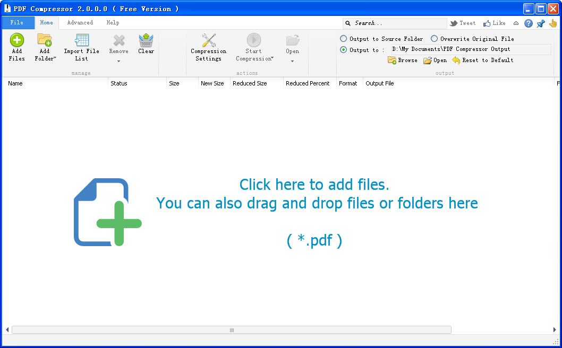Click Reset to Default arrow icon

[456, 60]
